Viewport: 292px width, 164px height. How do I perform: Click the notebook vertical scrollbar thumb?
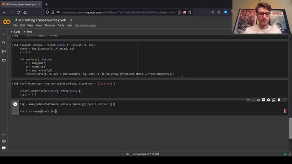tap(290, 128)
